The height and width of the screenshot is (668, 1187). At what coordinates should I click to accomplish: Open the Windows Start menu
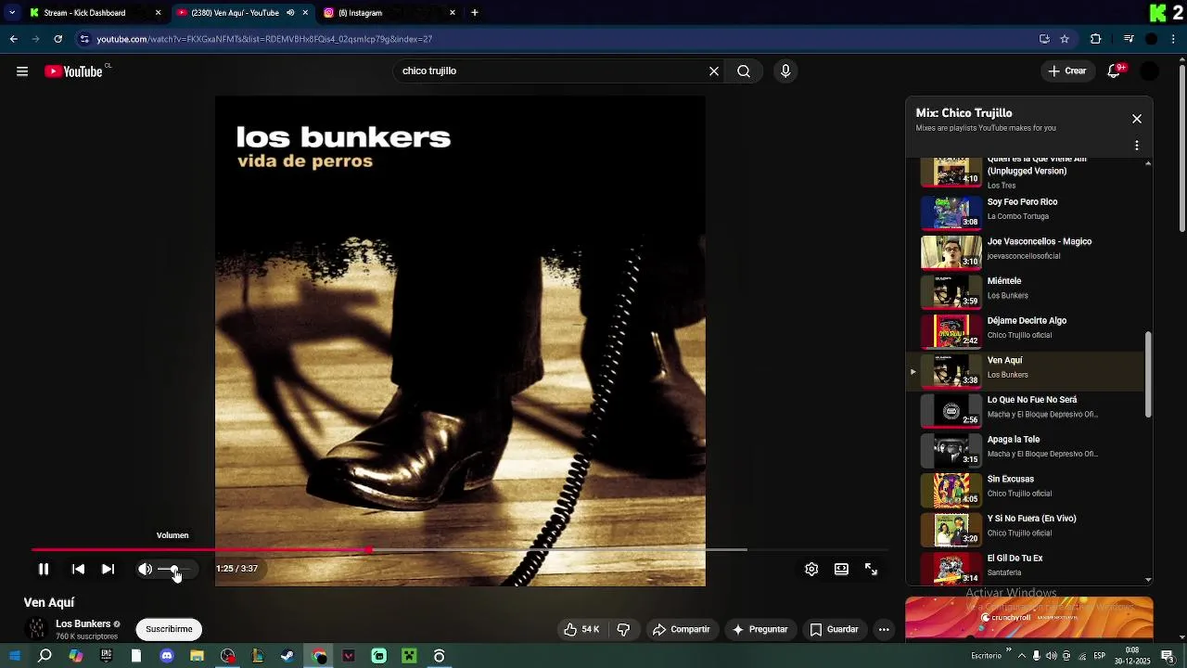point(15,656)
